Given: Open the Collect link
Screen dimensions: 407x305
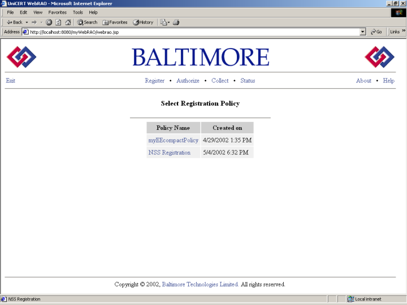Looking at the screenshot, I should pos(220,81).
